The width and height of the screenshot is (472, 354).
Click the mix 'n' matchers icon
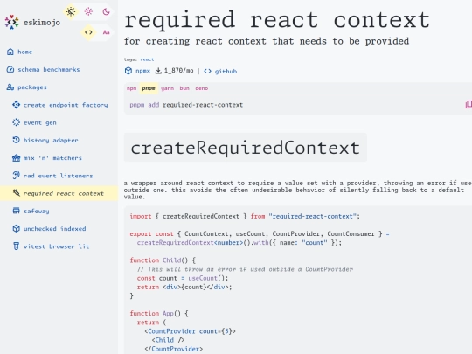click(17, 157)
